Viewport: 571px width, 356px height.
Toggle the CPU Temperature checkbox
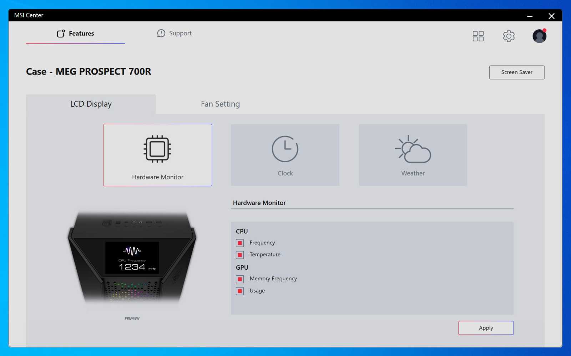point(240,255)
